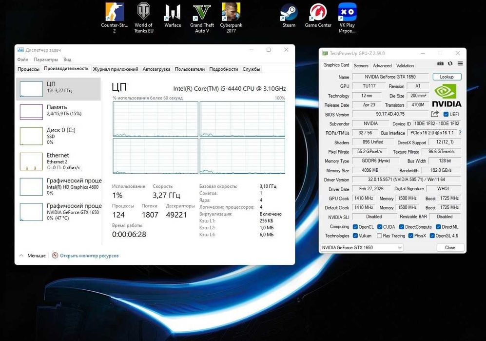Open Counter-Strike 2 desktop shortcut
Viewport: 486px width, 341px height.
pos(115,12)
